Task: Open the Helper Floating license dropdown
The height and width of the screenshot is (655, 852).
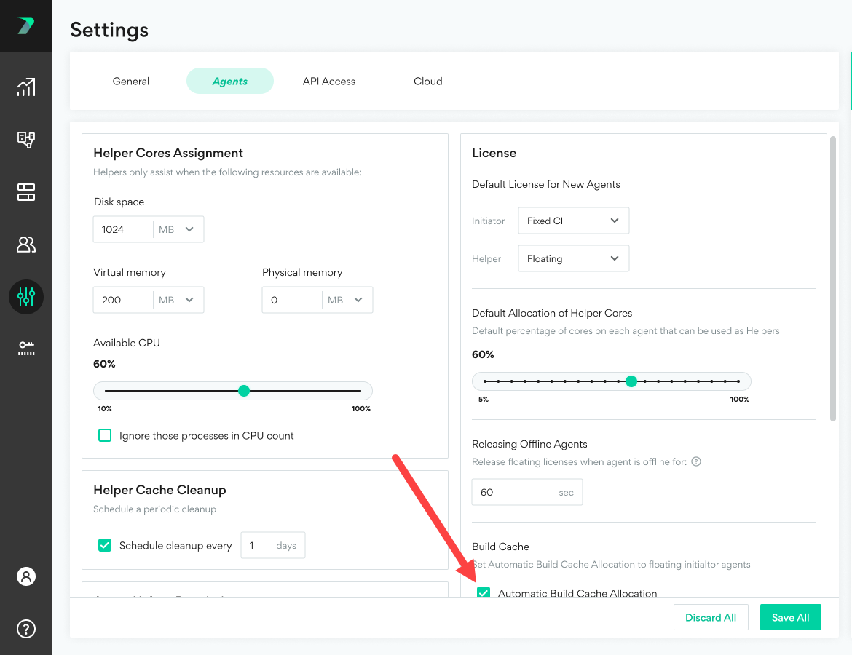Action: (573, 258)
